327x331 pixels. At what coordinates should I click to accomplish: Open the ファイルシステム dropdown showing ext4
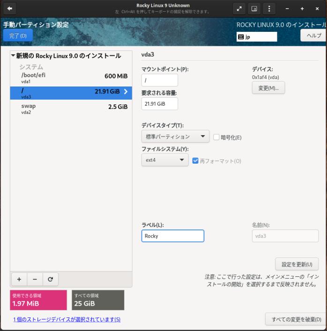click(x=165, y=160)
